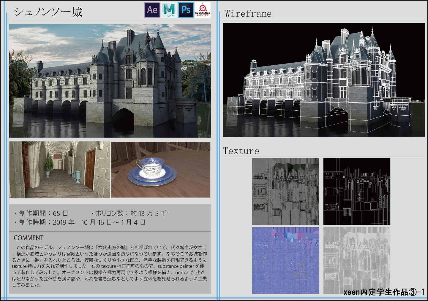Click the After Effects icon
Viewport: 428px width, 301px height.
click(152, 10)
